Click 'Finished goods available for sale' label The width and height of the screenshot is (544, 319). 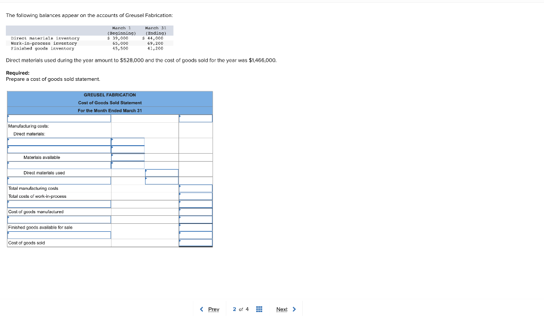(x=40, y=228)
